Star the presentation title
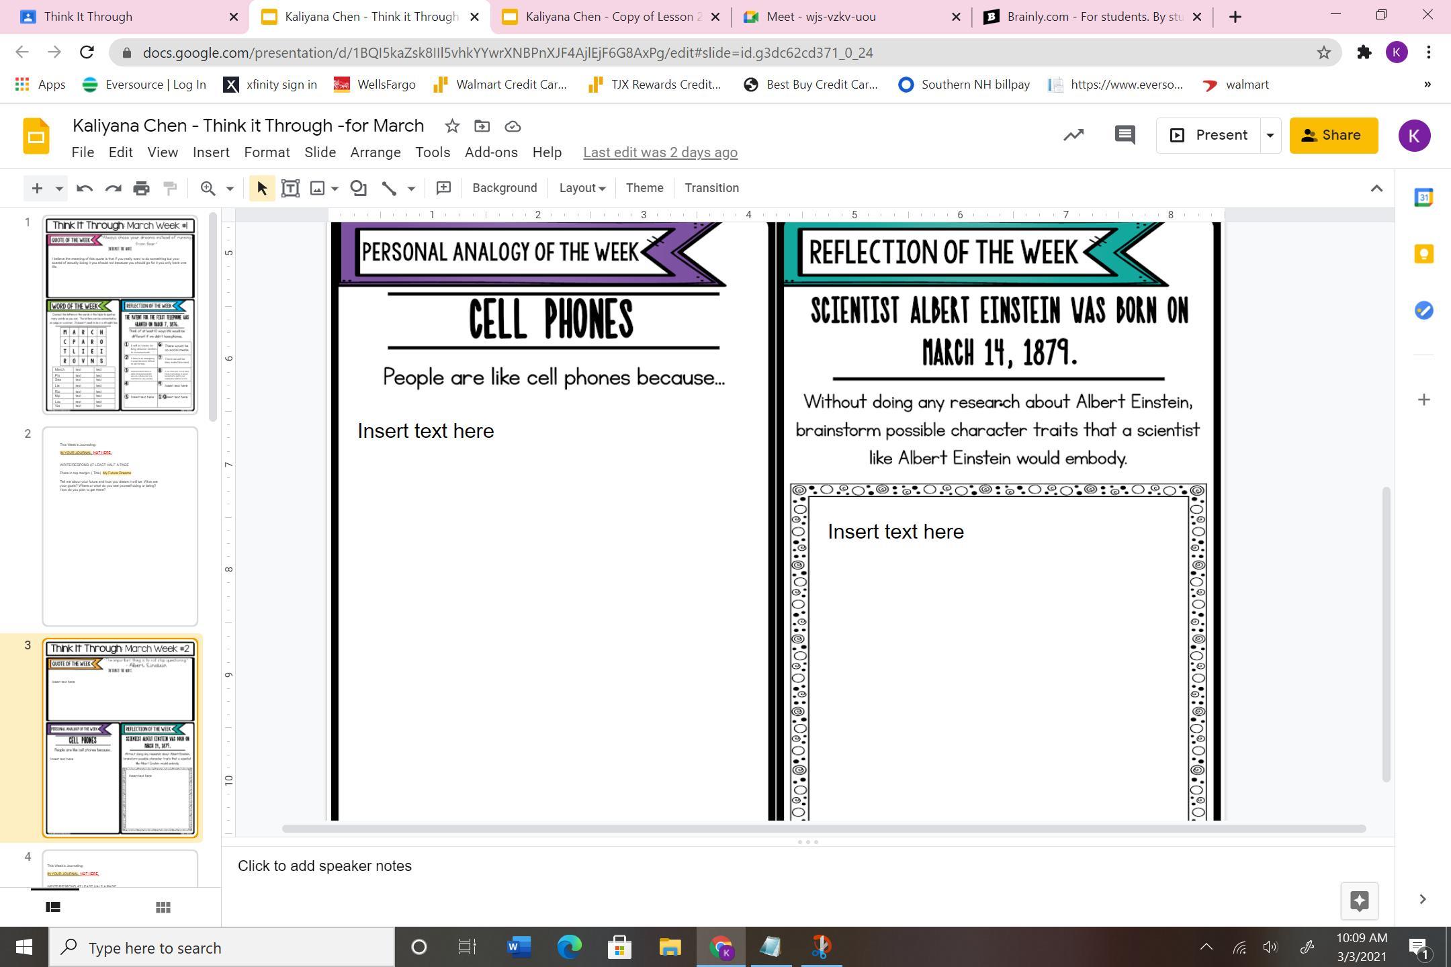The width and height of the screenshot is (1451, 967). 452,126
